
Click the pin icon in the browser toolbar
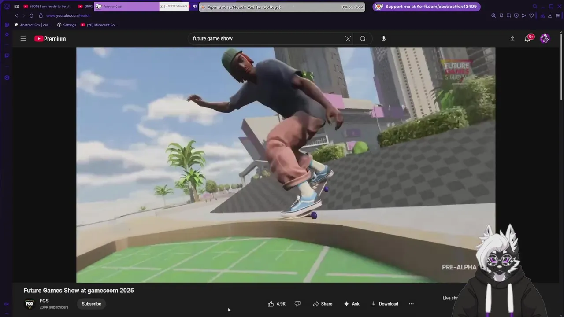501,15
